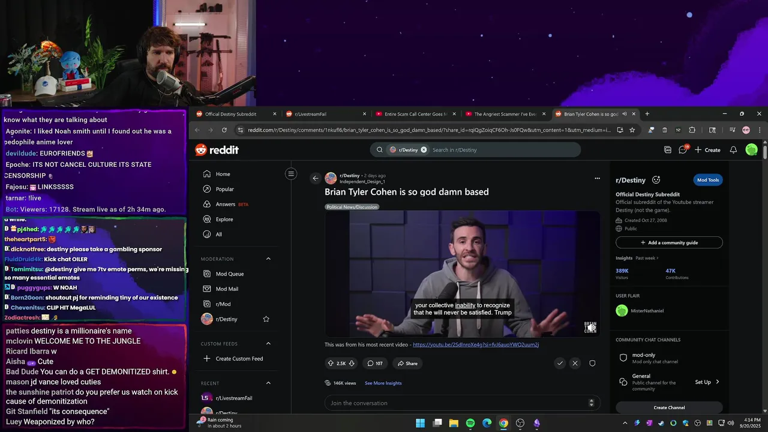Show hidden system tray icons
This screenshot has height=432, width=768.
pos(625,423)
